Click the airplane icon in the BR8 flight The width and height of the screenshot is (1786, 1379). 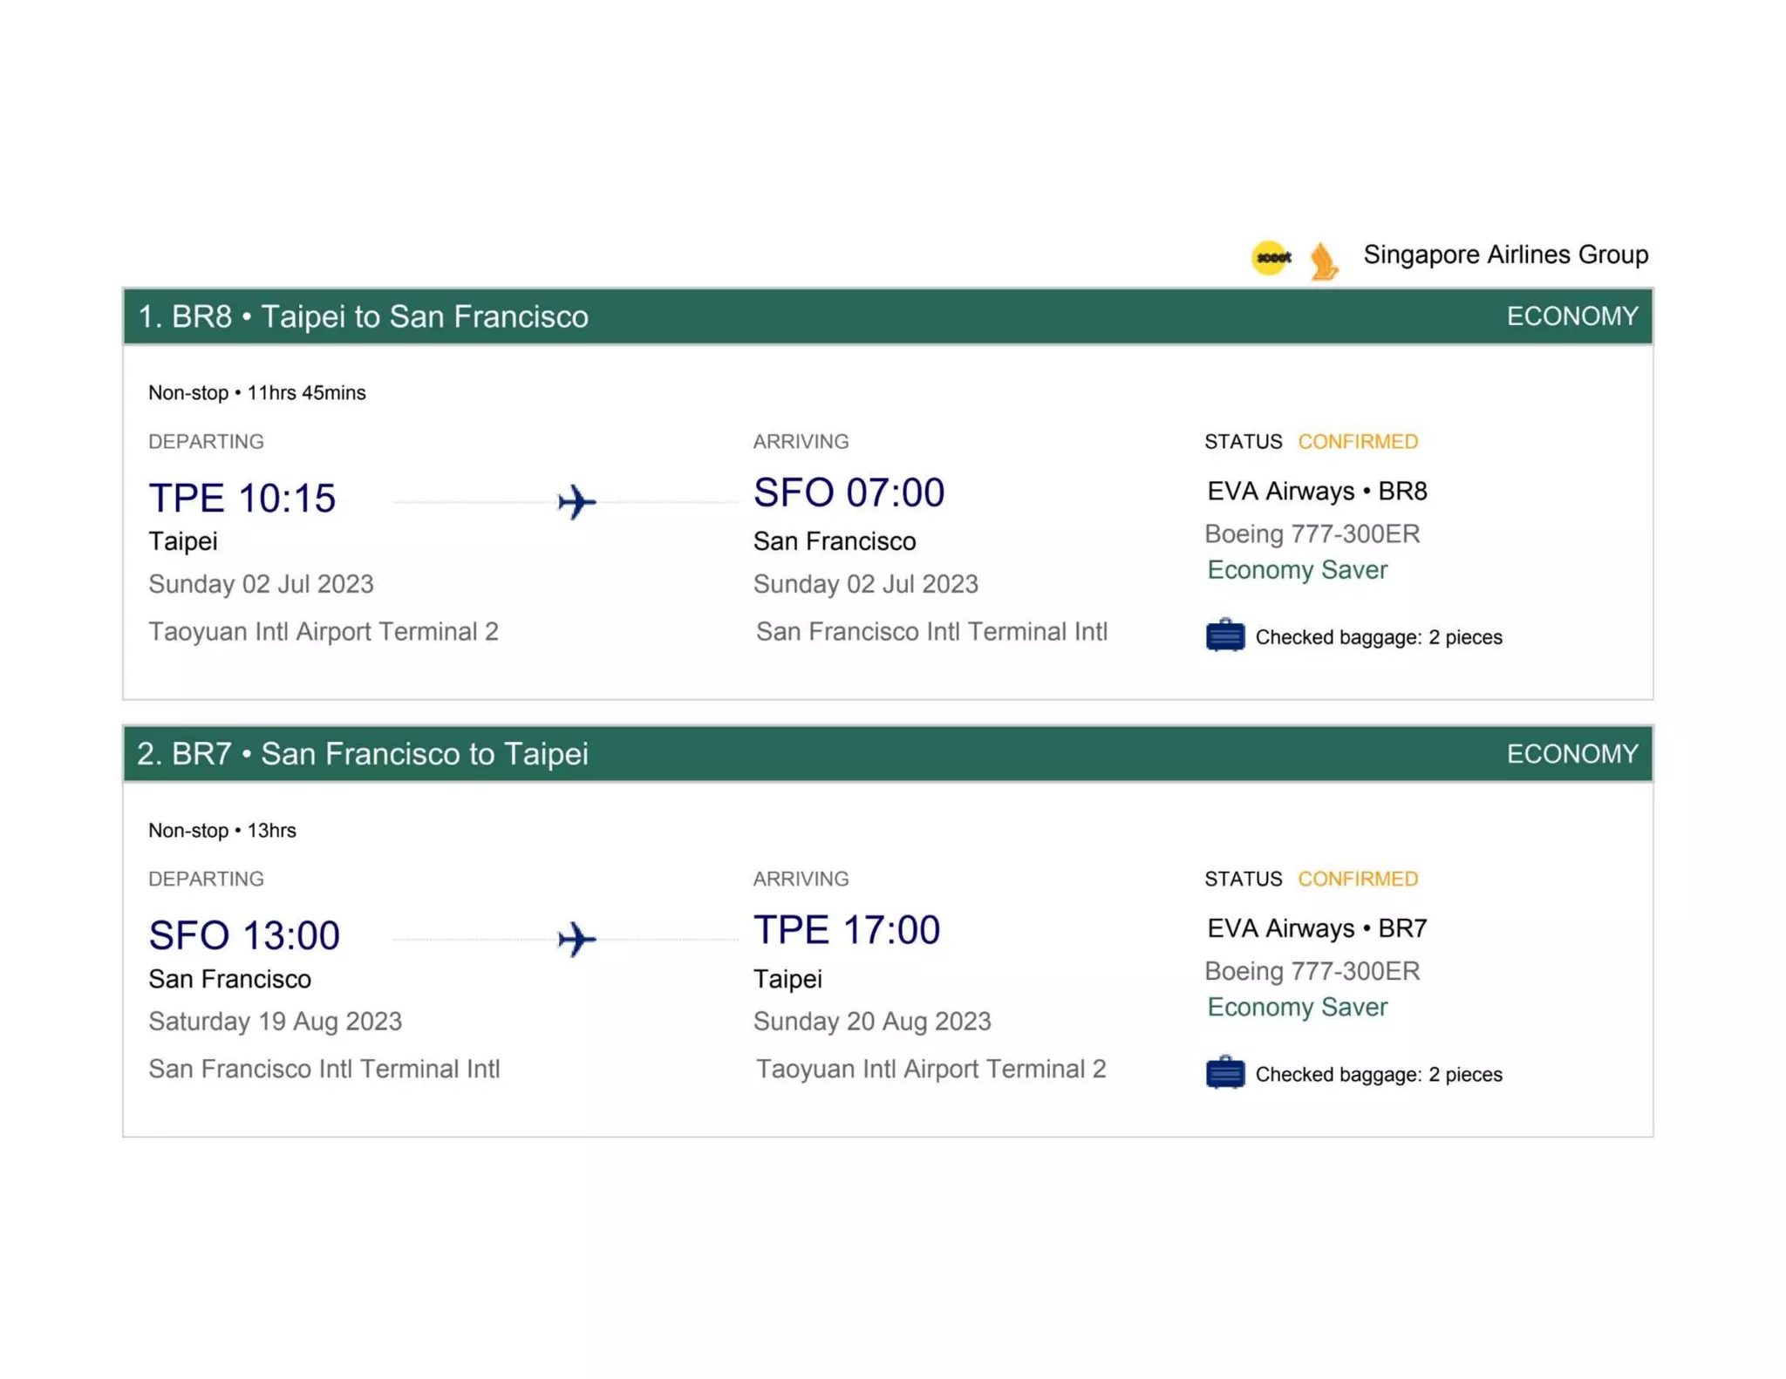coord(576,501)
